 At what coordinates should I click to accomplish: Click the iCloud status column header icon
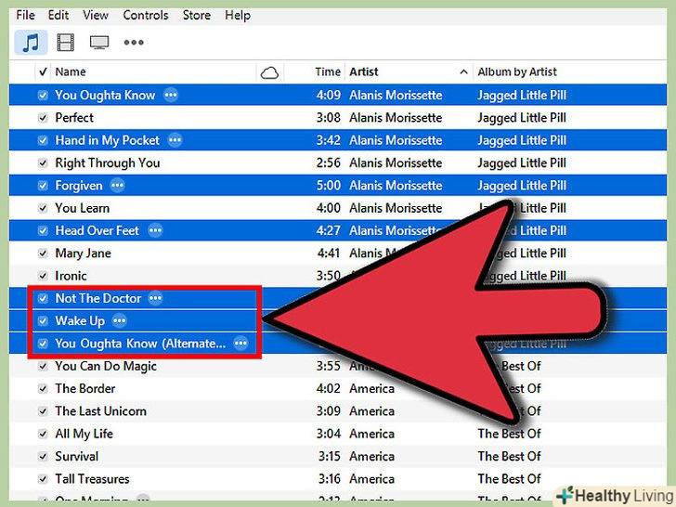269,72
